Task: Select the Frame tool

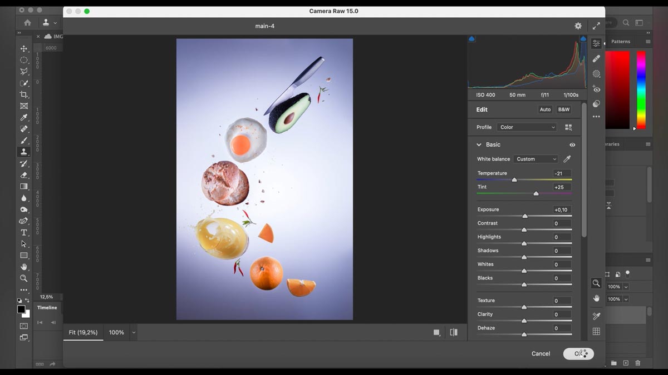Action: (x=24, y=106)
